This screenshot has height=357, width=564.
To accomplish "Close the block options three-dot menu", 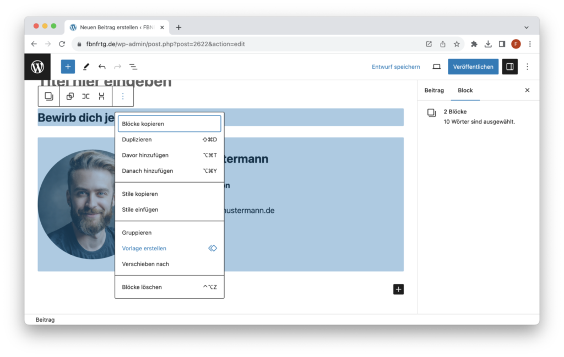I will click(123, 96).
